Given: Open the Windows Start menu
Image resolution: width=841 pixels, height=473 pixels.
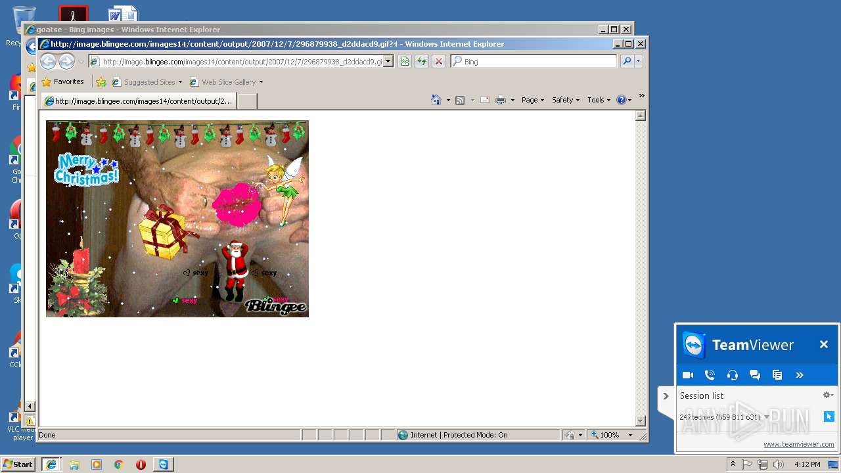Looking at the screenshot, I should 18,464.
